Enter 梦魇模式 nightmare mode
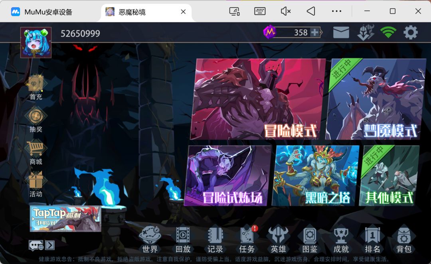 (375, 99)
